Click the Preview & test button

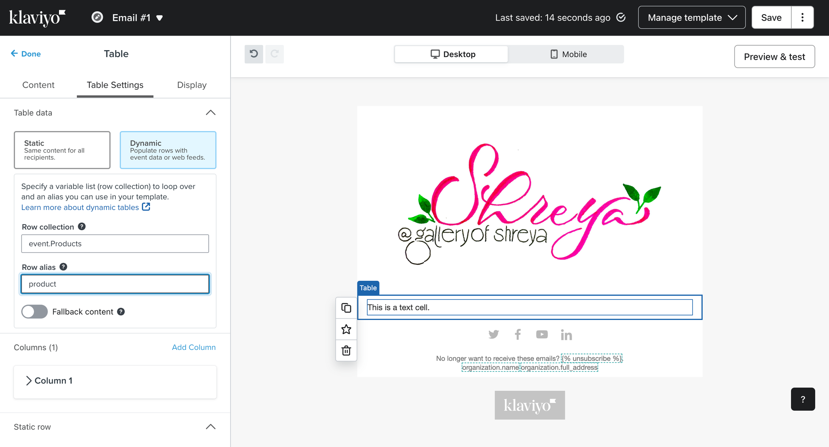click(774, 57)
